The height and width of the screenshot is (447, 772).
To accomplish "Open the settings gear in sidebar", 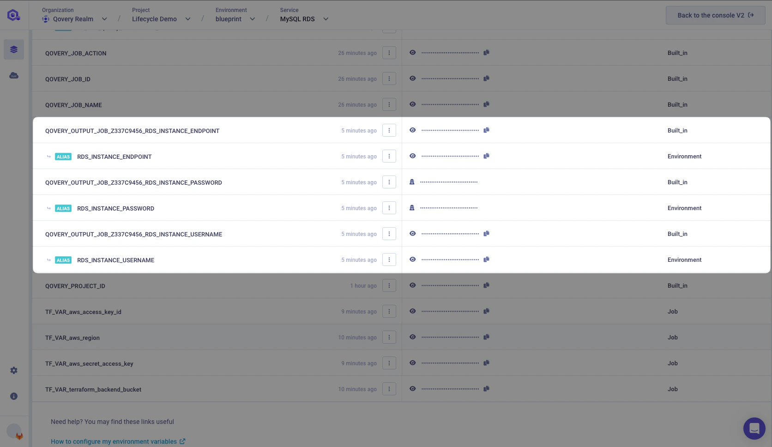I will tap(14, 370).
